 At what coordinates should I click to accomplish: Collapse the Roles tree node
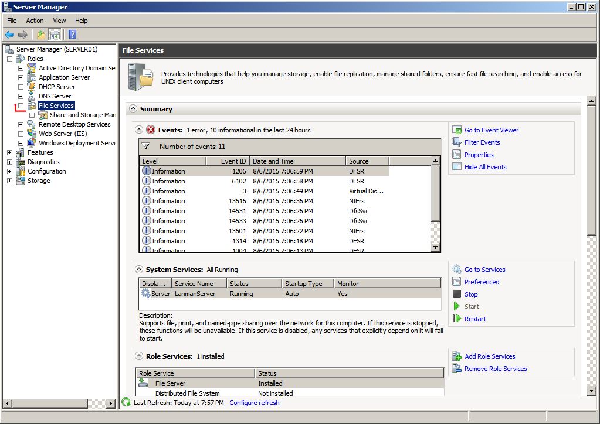pos(9,59)
